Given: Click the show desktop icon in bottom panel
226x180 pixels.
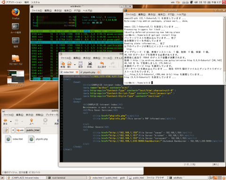Looking at the screenshot, I should pyautogui.click(x=2, y=178).
